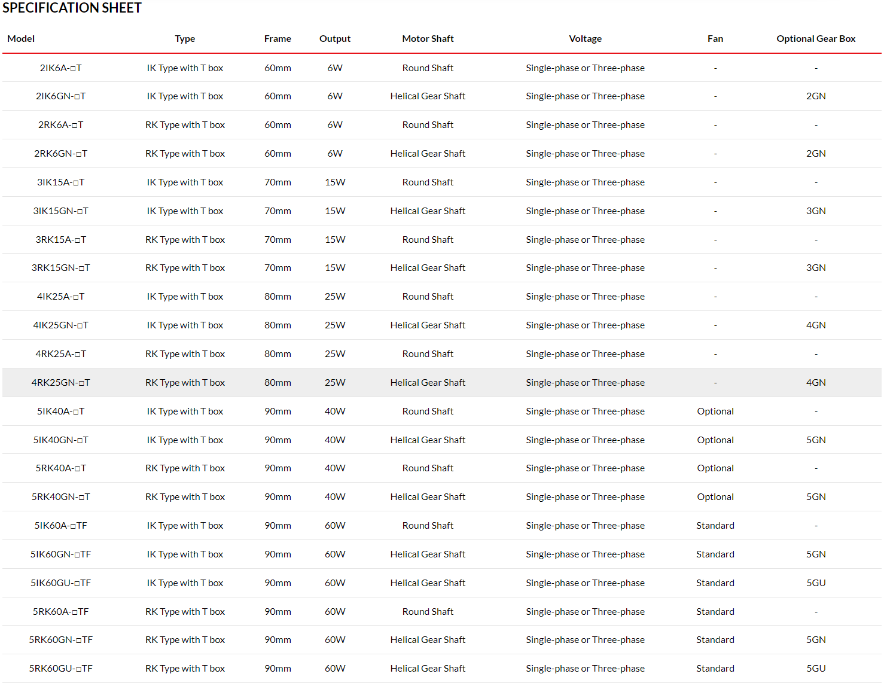
Task: Select model 5IK40A-□T cell
Action: point(60,411)
